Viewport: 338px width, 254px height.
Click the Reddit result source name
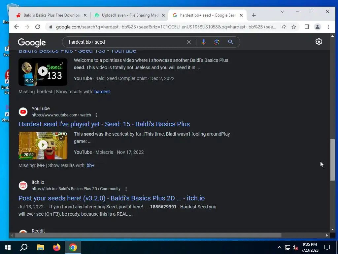click(38, 231)
